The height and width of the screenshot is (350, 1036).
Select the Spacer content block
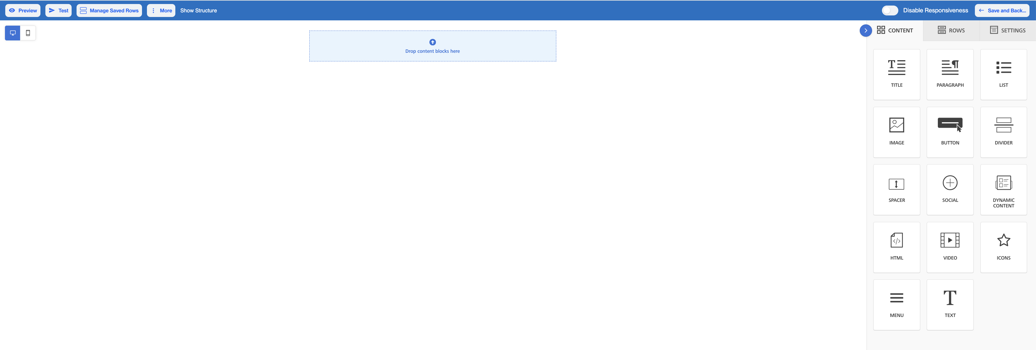896,190
